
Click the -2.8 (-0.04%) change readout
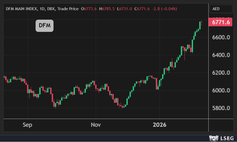coord(164,9)
